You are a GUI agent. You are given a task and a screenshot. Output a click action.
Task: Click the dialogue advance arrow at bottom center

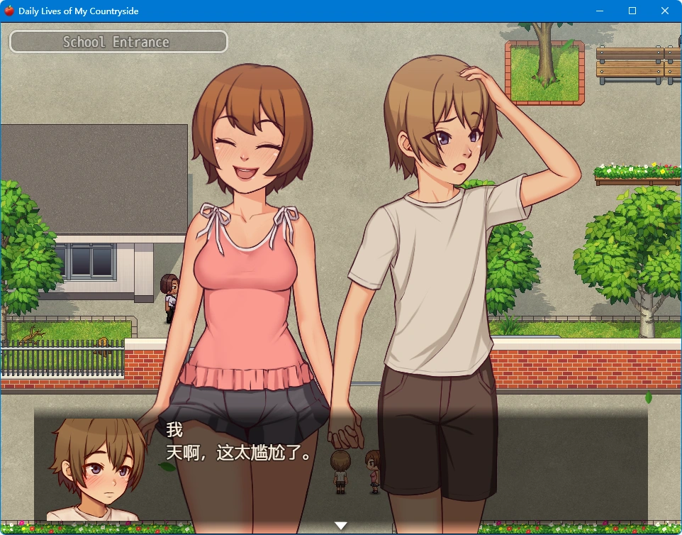pyautogui.click(x=342, y=525)
